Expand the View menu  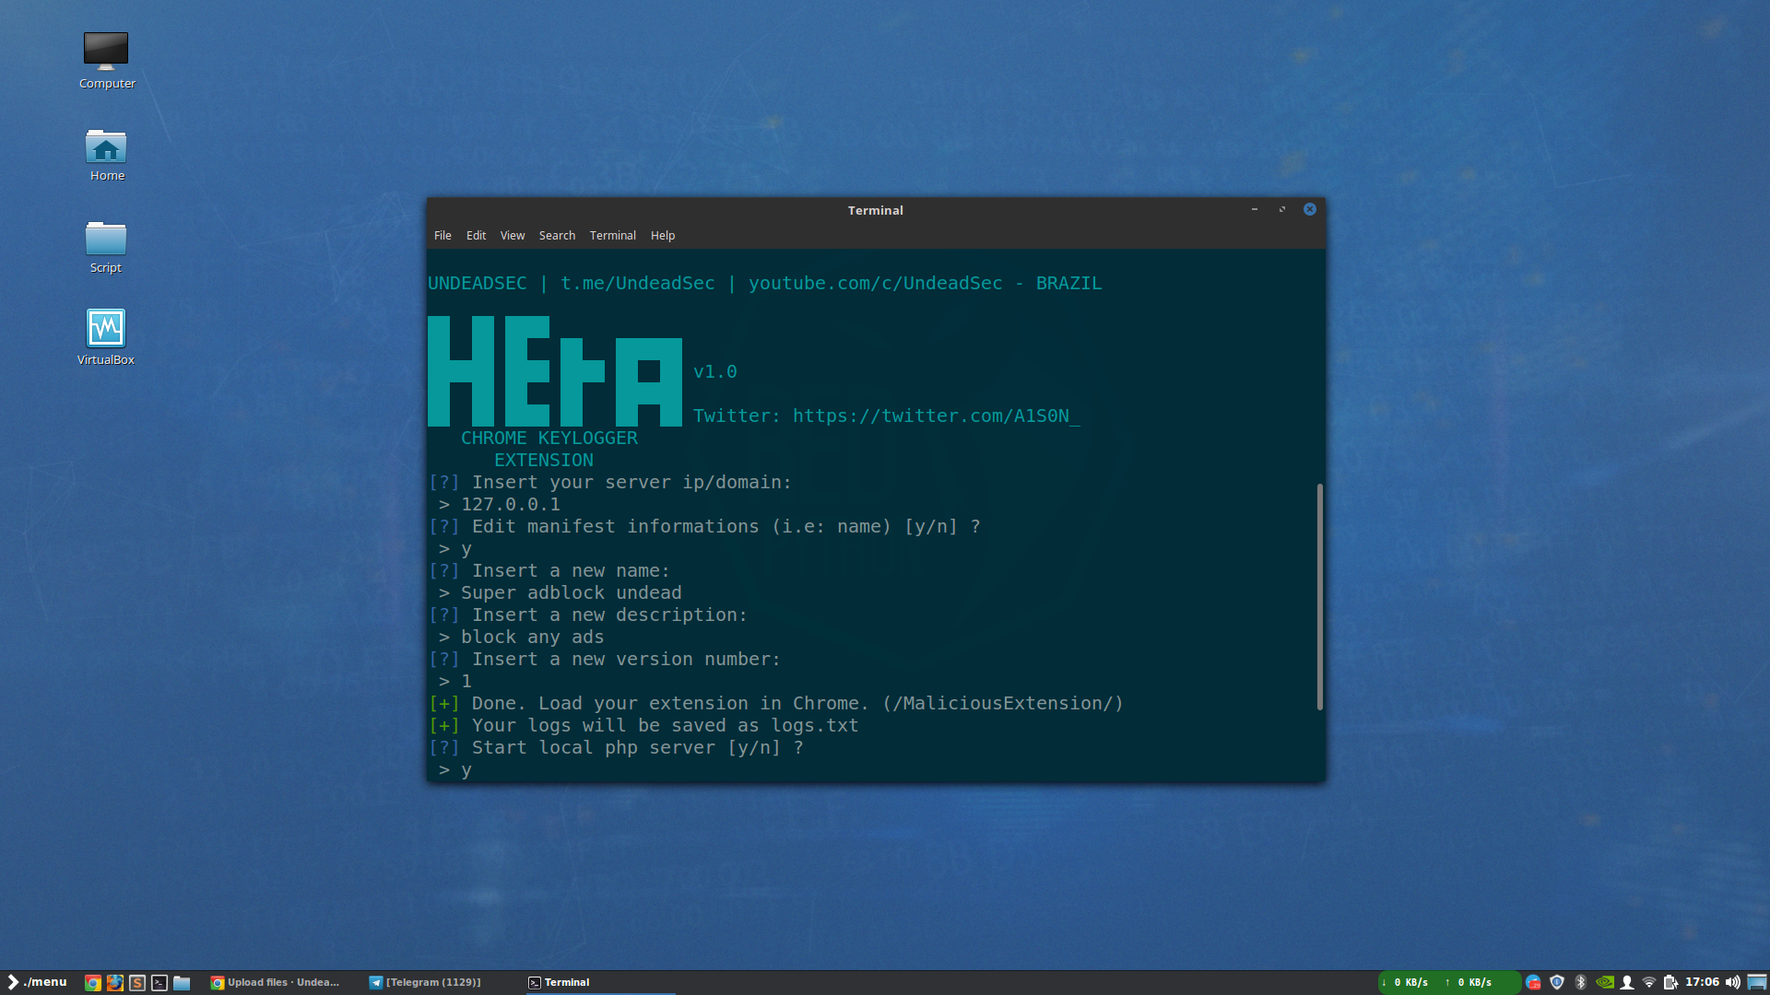pos(512,236)
